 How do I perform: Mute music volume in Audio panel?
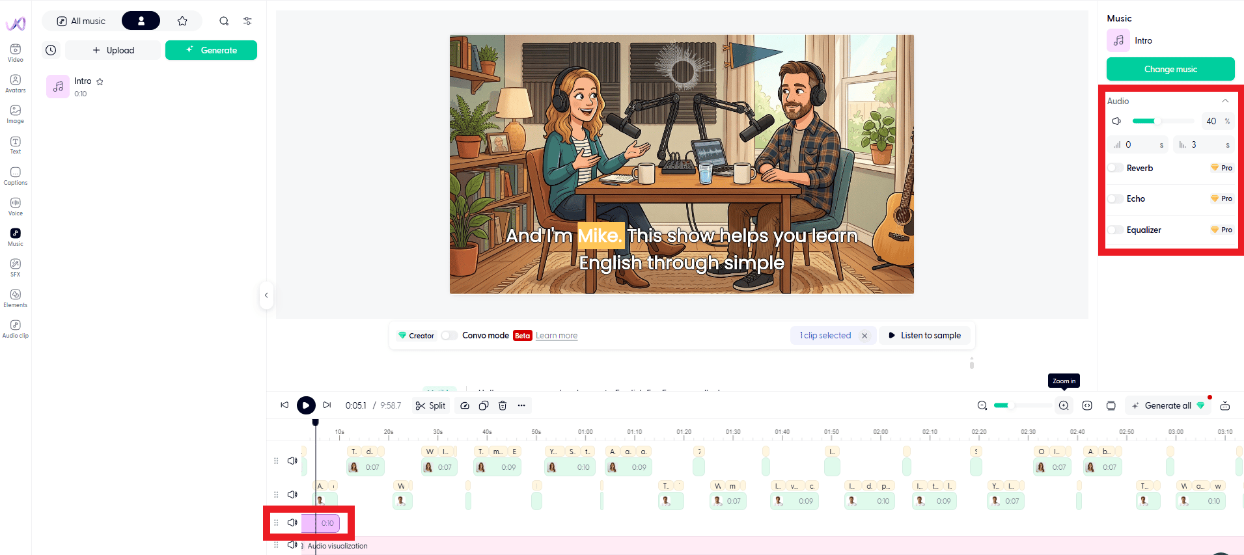click(1116, 121)
